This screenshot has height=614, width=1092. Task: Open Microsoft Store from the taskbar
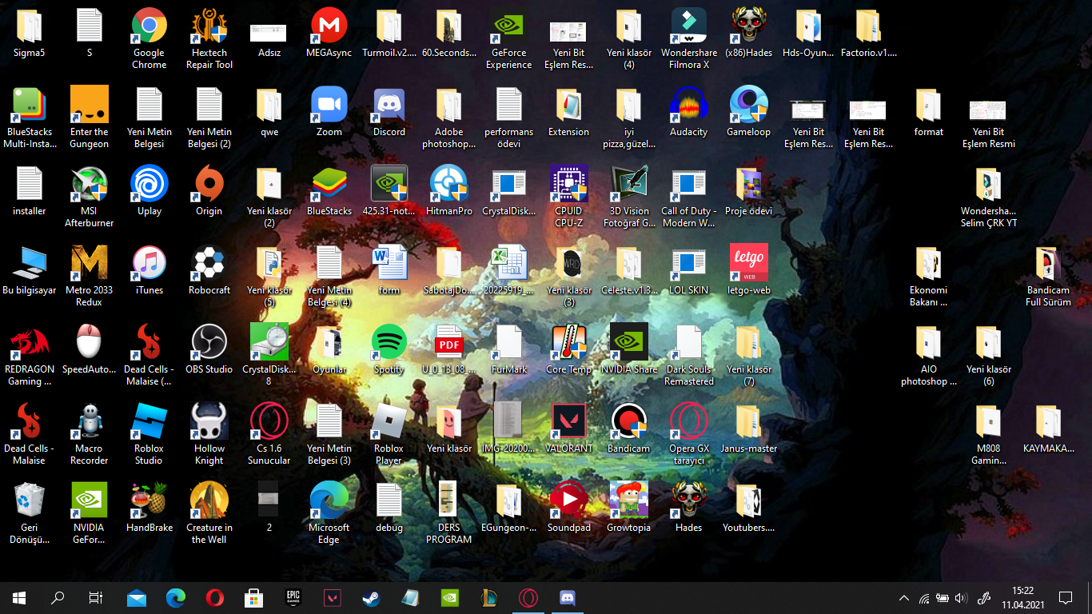pyautogui.click(x=254, y=597)
